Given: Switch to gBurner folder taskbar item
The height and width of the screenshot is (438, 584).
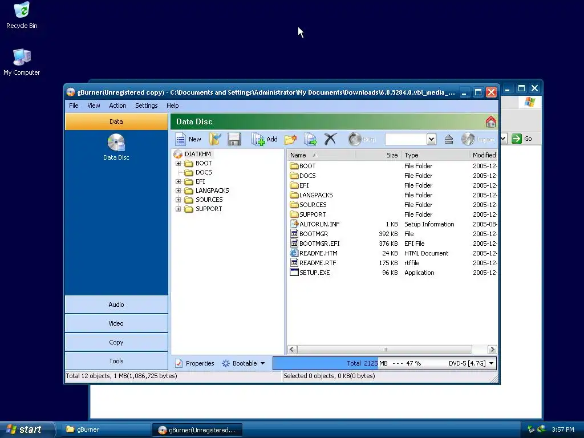Looking at the screenshot, I should pyautogui.click(x=105, y=429).
